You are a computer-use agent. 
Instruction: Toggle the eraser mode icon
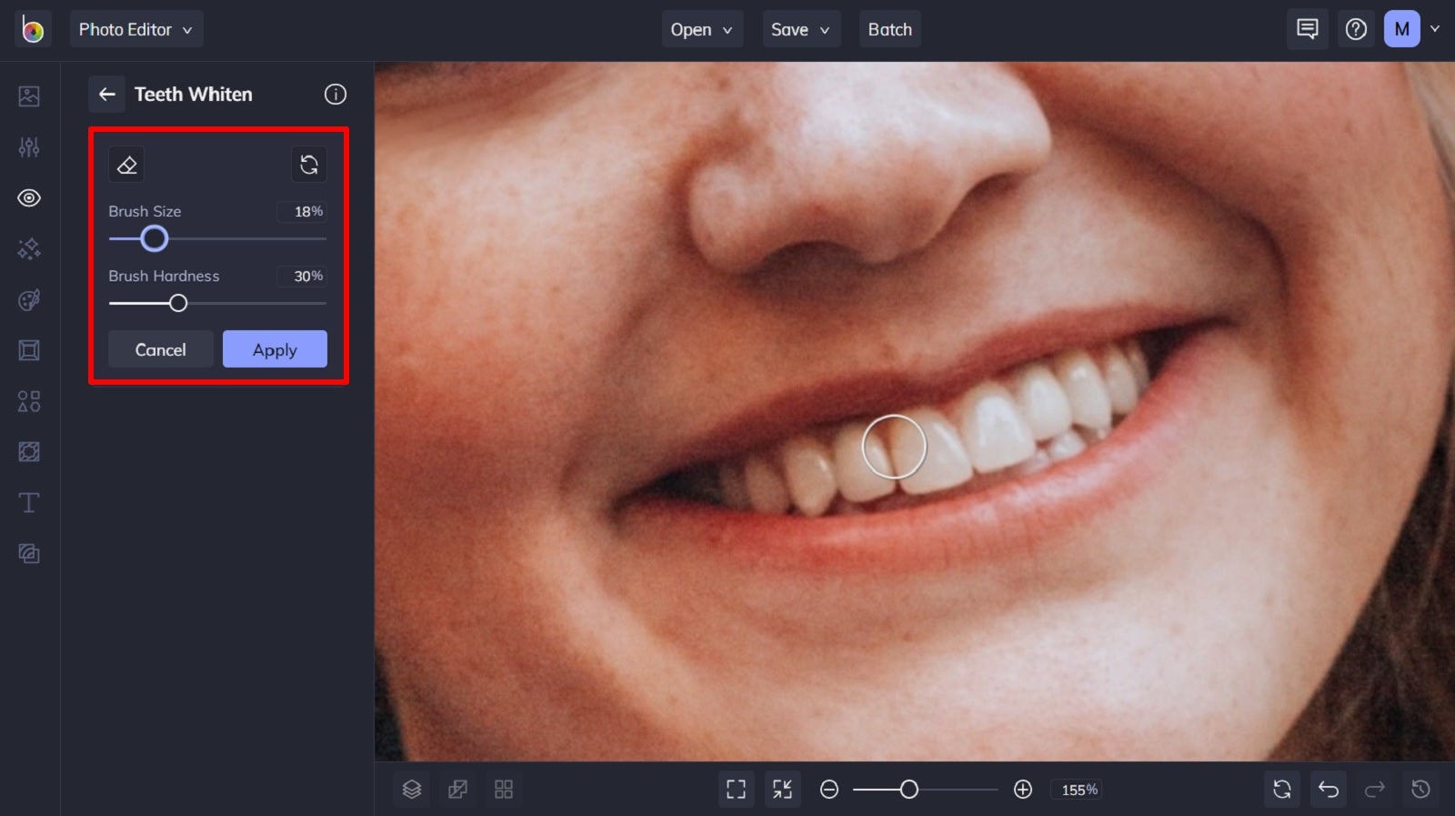[126, 165]
